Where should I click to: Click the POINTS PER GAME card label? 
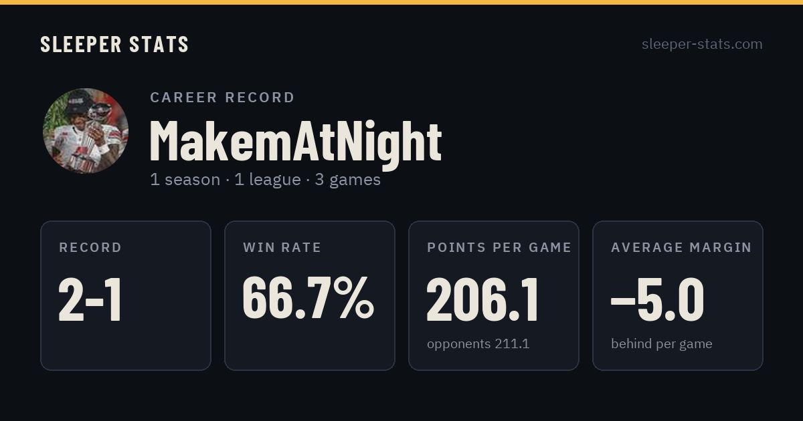click(x=499, y=248)
